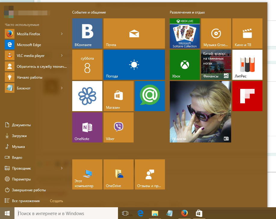This screenshot has height=219, width=276.
Task: Launch Microsoft Solitaire Collection tile
Action: [x=185, y=33]
